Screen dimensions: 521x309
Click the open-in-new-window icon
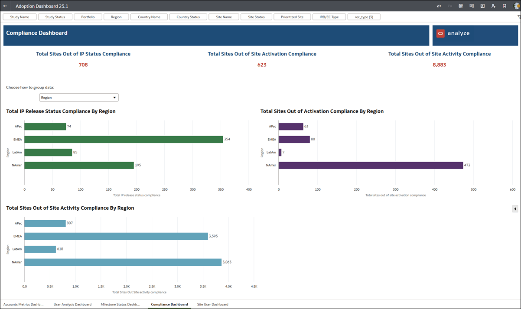pos(482,6)
